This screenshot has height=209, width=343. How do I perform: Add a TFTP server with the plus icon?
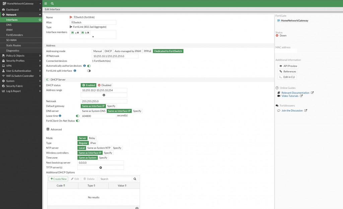tap(100, 168)
